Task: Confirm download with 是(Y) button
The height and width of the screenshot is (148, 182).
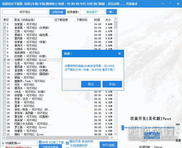Action: click(91, 84)
